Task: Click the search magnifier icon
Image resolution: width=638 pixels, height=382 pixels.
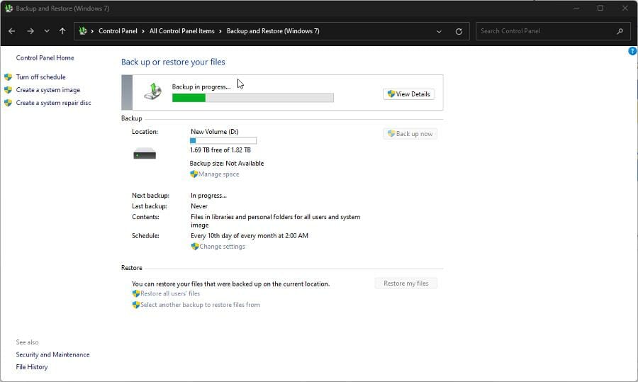Action: click(620, 31)
